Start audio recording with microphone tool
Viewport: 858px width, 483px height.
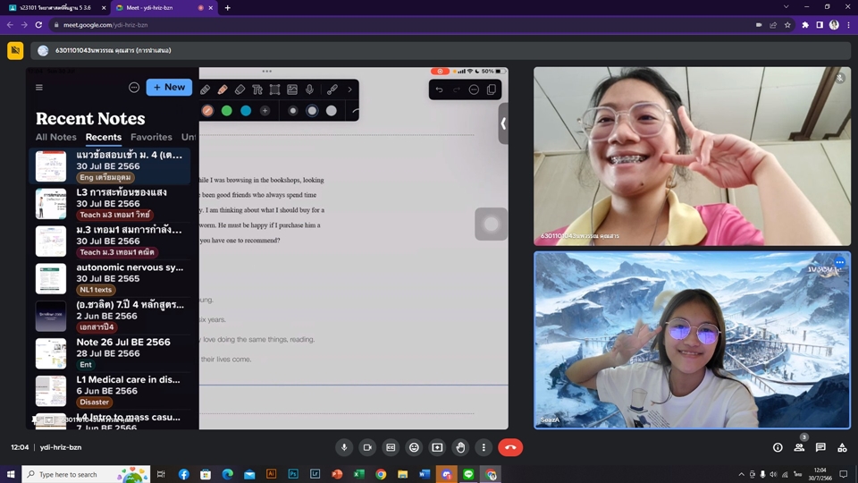point(310,89)
